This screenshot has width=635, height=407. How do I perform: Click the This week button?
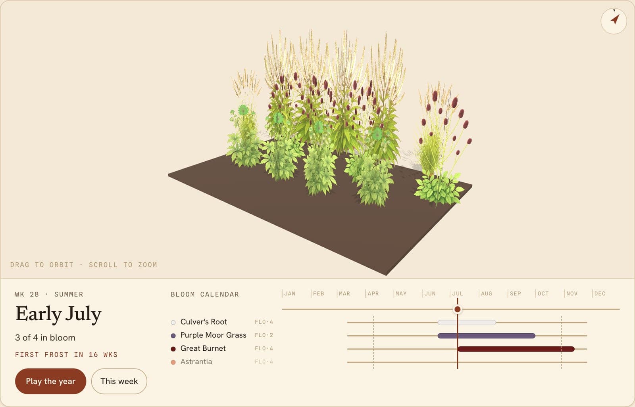tap(119, 381)
